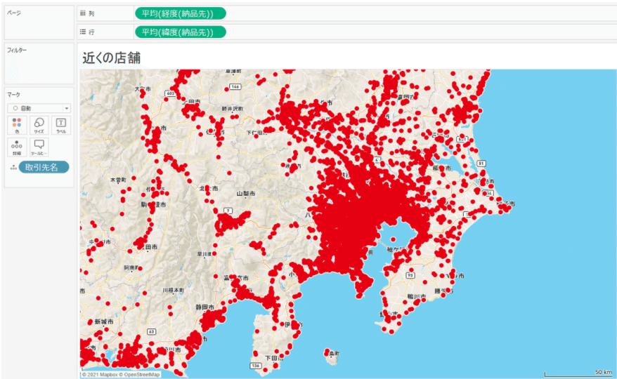Click the detail icon beside 取引先名 pill
617x379 pixels.
pyautogui.click(x=13, y=167)
